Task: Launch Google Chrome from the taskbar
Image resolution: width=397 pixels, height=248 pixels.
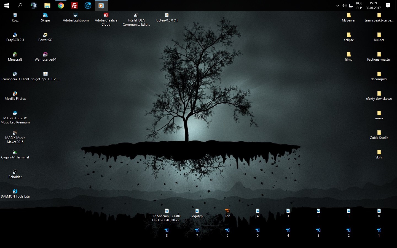Action: click(61, 6)
